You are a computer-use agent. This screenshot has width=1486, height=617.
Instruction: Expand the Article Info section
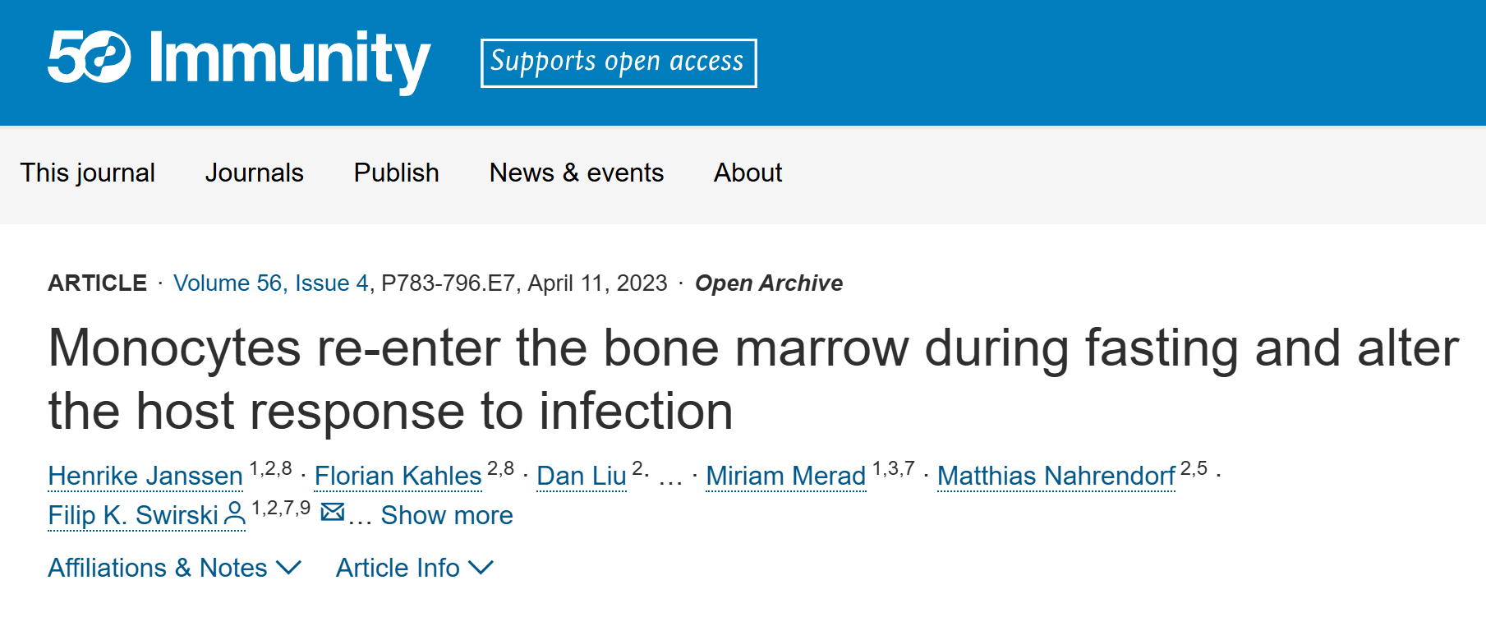(x=415, y=568)
